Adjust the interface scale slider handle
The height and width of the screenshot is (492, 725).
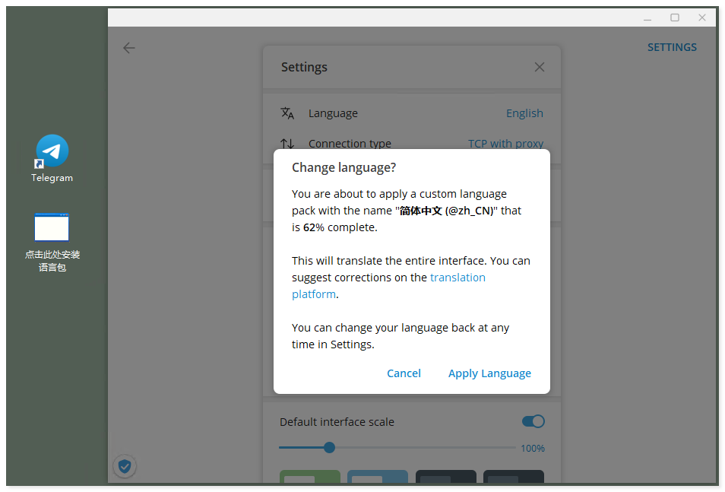point(329,447)
